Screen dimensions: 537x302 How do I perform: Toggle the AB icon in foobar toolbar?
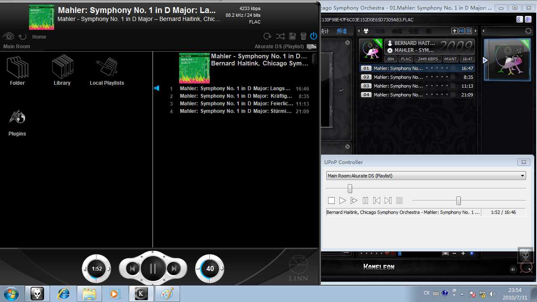click(x=461, y=31)
